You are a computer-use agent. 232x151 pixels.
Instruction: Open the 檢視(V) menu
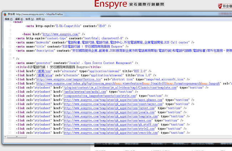click(x=30, y=19)
